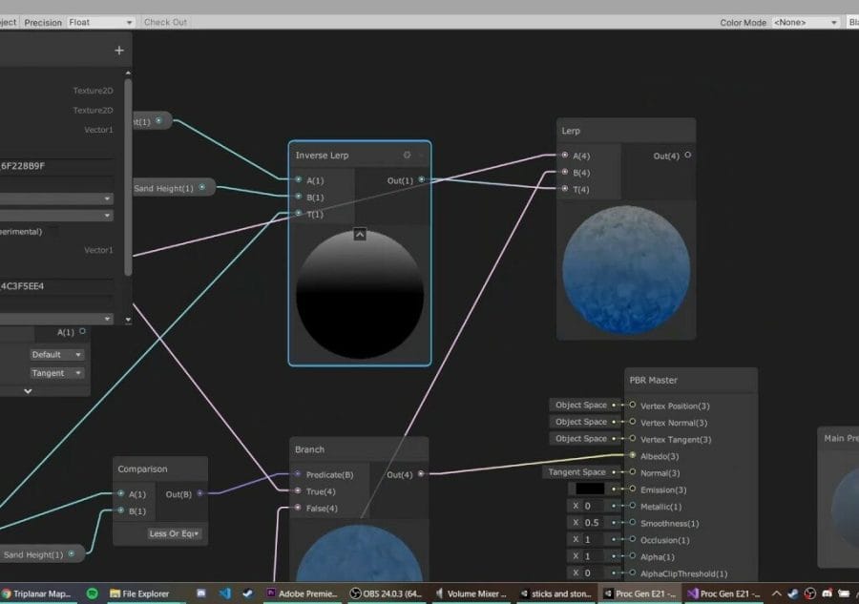Click the Sand Height(1) node output port
This screenshot has width=859, height=604.
click(202, 188)
